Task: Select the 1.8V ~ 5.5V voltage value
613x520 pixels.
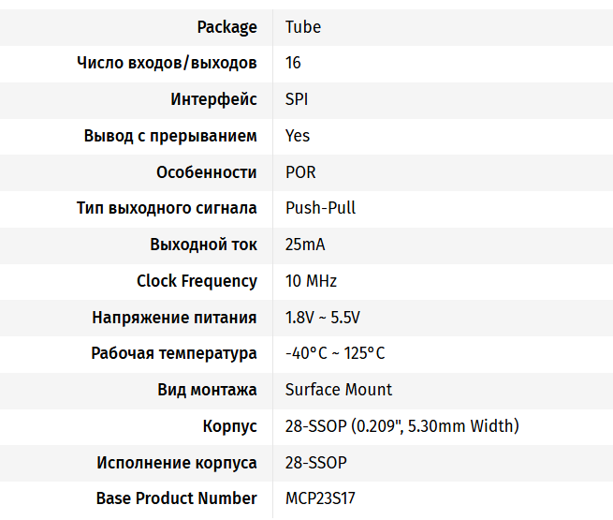Action: pos(323,318)
